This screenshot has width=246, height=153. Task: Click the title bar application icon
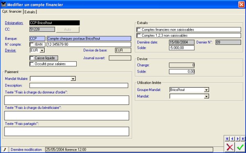4,4
